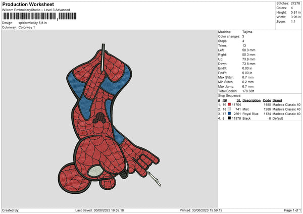Click the Production Worksheet title

(28, 4)
